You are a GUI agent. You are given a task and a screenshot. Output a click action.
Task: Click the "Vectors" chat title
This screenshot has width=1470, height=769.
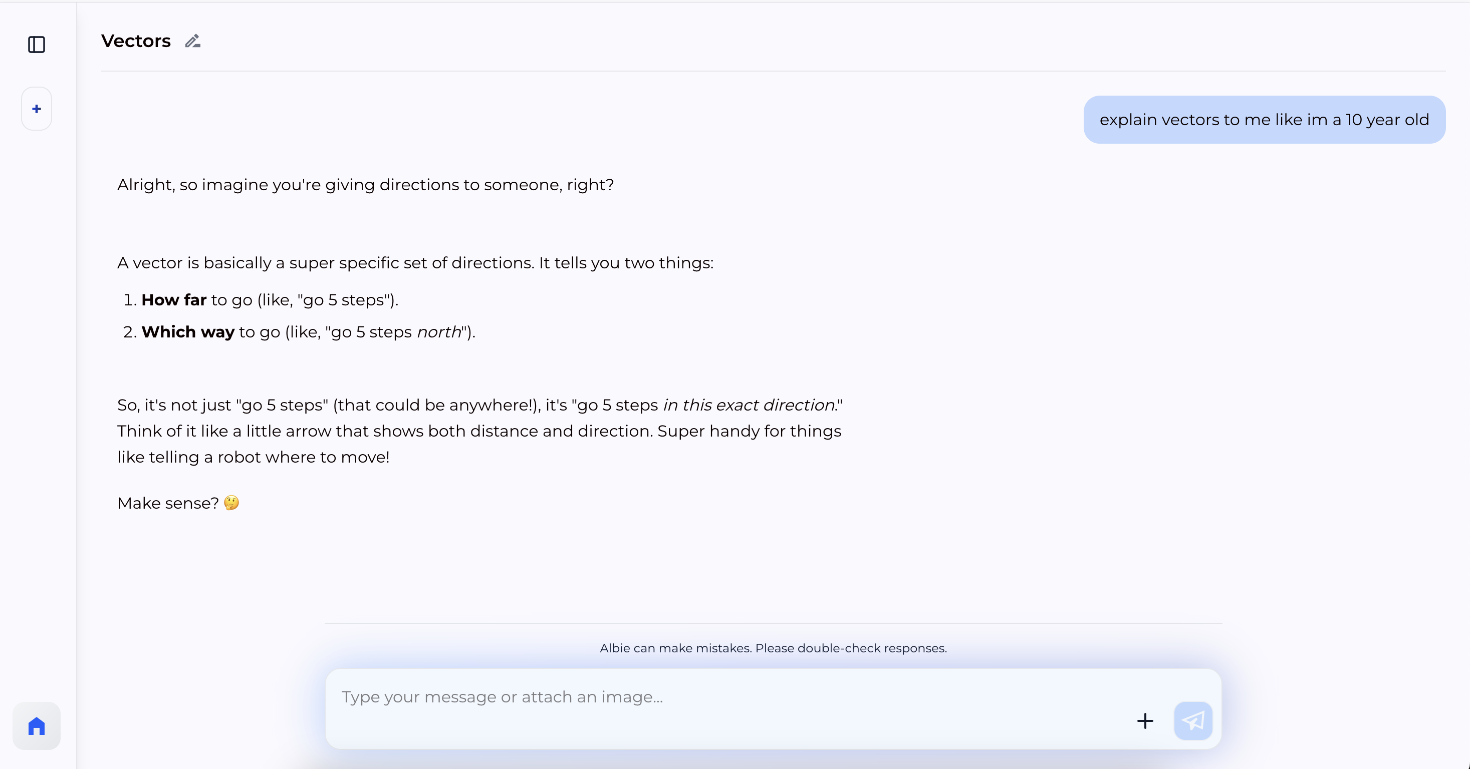[x=136, y=41]
